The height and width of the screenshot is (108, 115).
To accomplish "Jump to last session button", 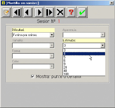I will click(50, 12).
